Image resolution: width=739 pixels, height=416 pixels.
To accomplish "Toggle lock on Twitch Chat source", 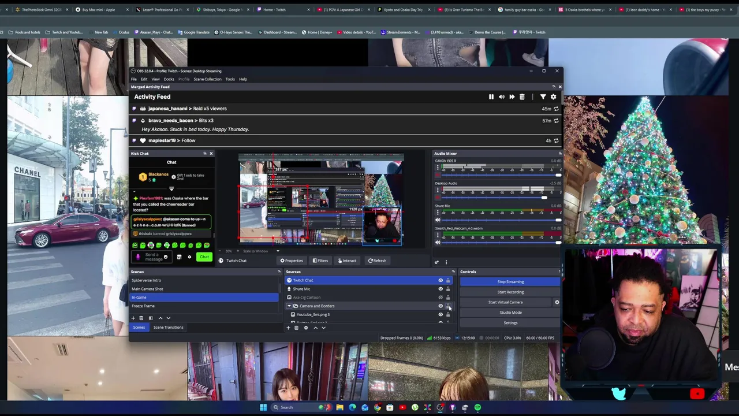I will click(448, 280).
